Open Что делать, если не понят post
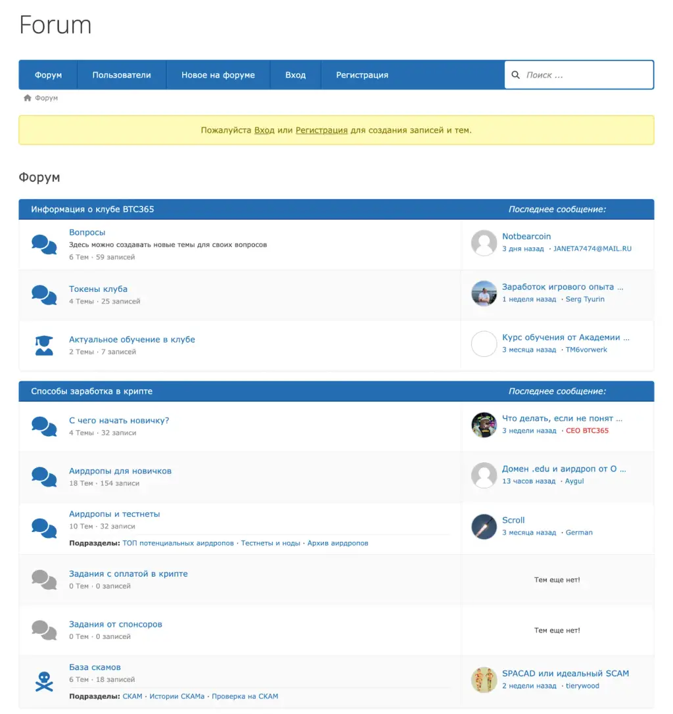The height and width of the screenshot is (714, 673). point(563,419)
